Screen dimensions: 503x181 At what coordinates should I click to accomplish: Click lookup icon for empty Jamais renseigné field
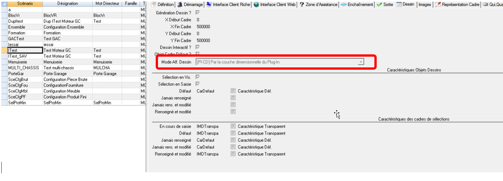click(x=233, y=98)
